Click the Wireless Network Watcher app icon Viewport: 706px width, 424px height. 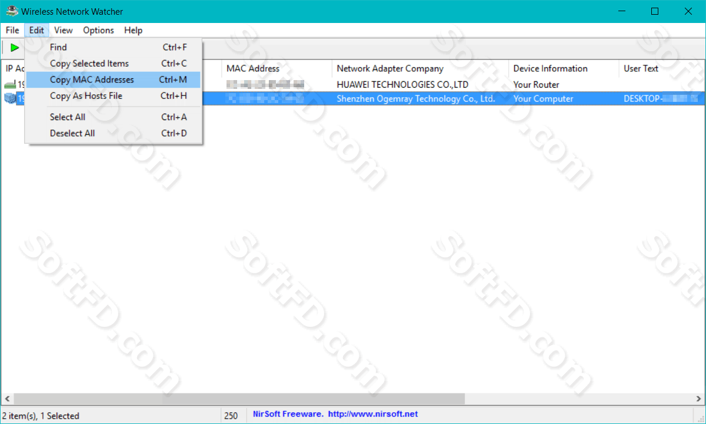tap(11, 11)
